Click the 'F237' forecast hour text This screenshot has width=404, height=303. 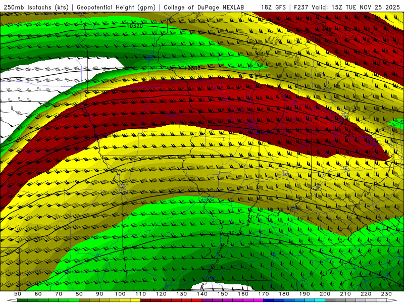coord(301,7)
